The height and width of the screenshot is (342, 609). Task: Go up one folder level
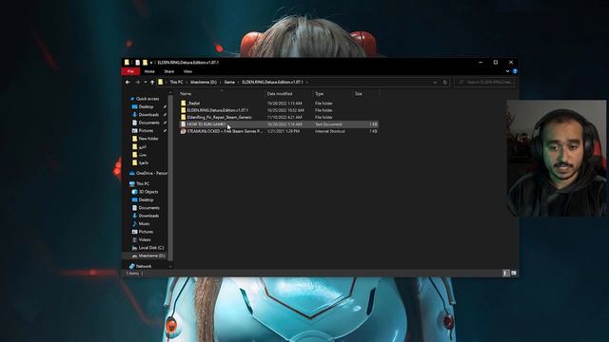[152, 83]
